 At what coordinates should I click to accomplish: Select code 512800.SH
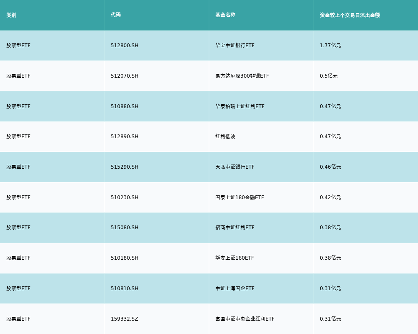tap(125, 46)
